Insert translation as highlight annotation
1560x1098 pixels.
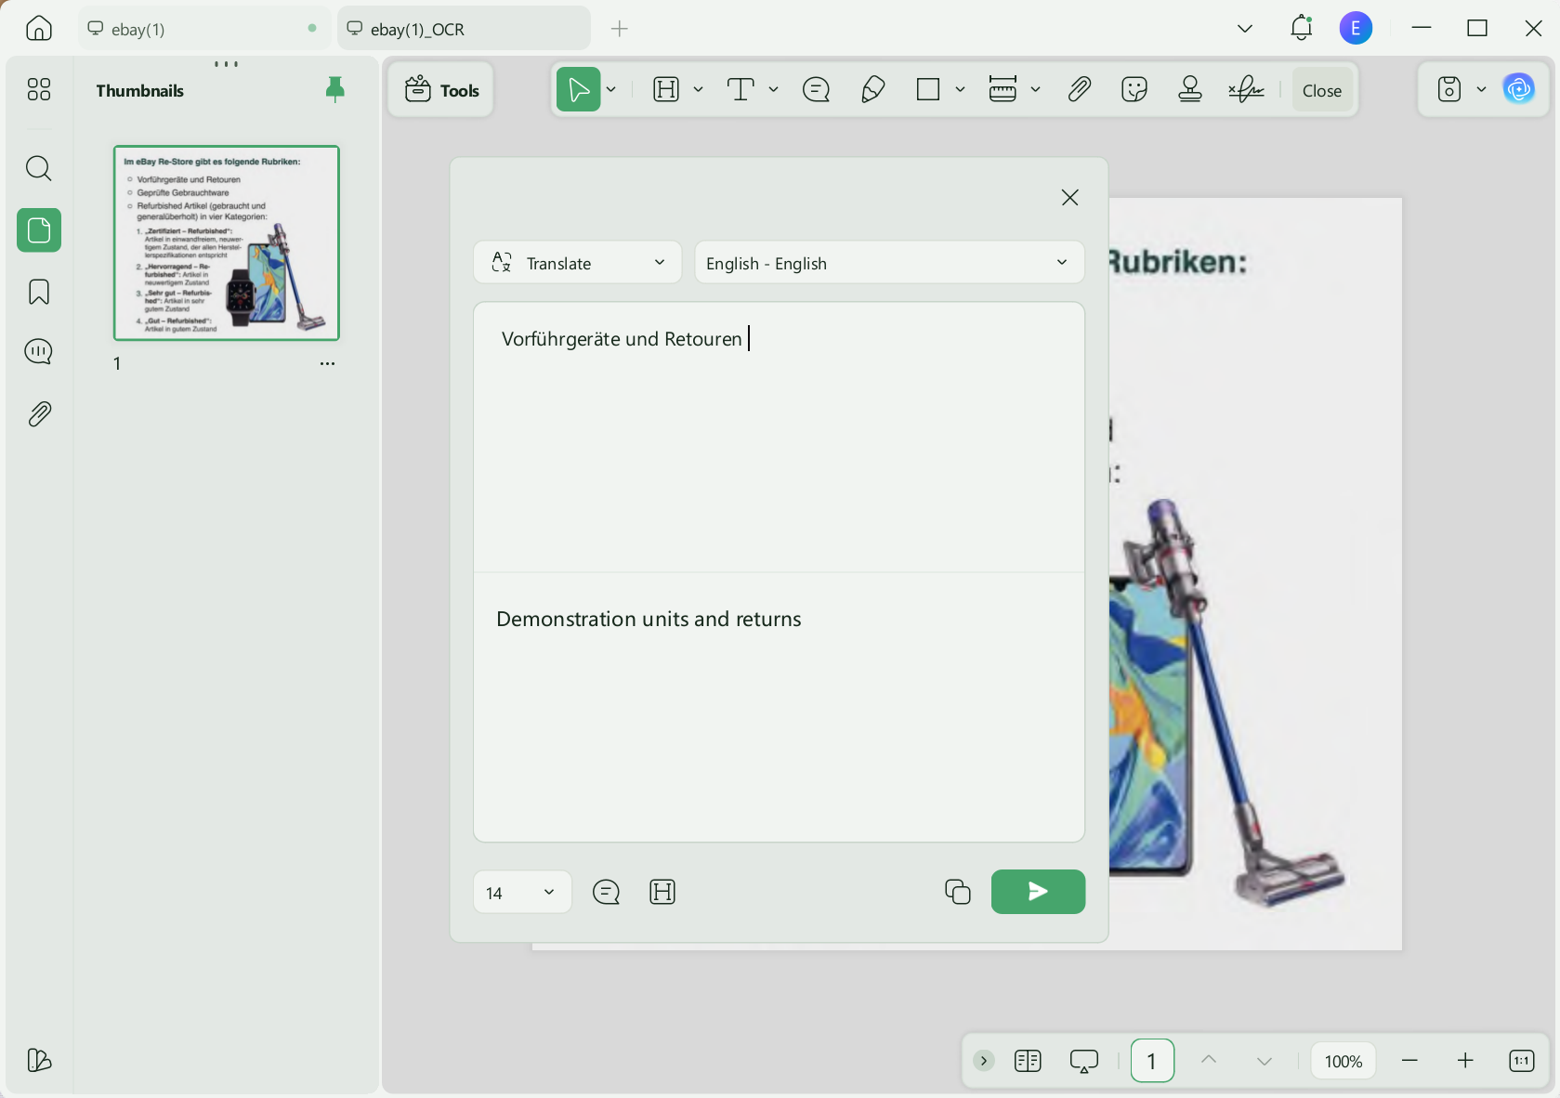tap(662, 892)
